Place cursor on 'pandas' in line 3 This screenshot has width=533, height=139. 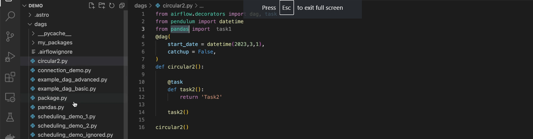(x=180, y=29)
